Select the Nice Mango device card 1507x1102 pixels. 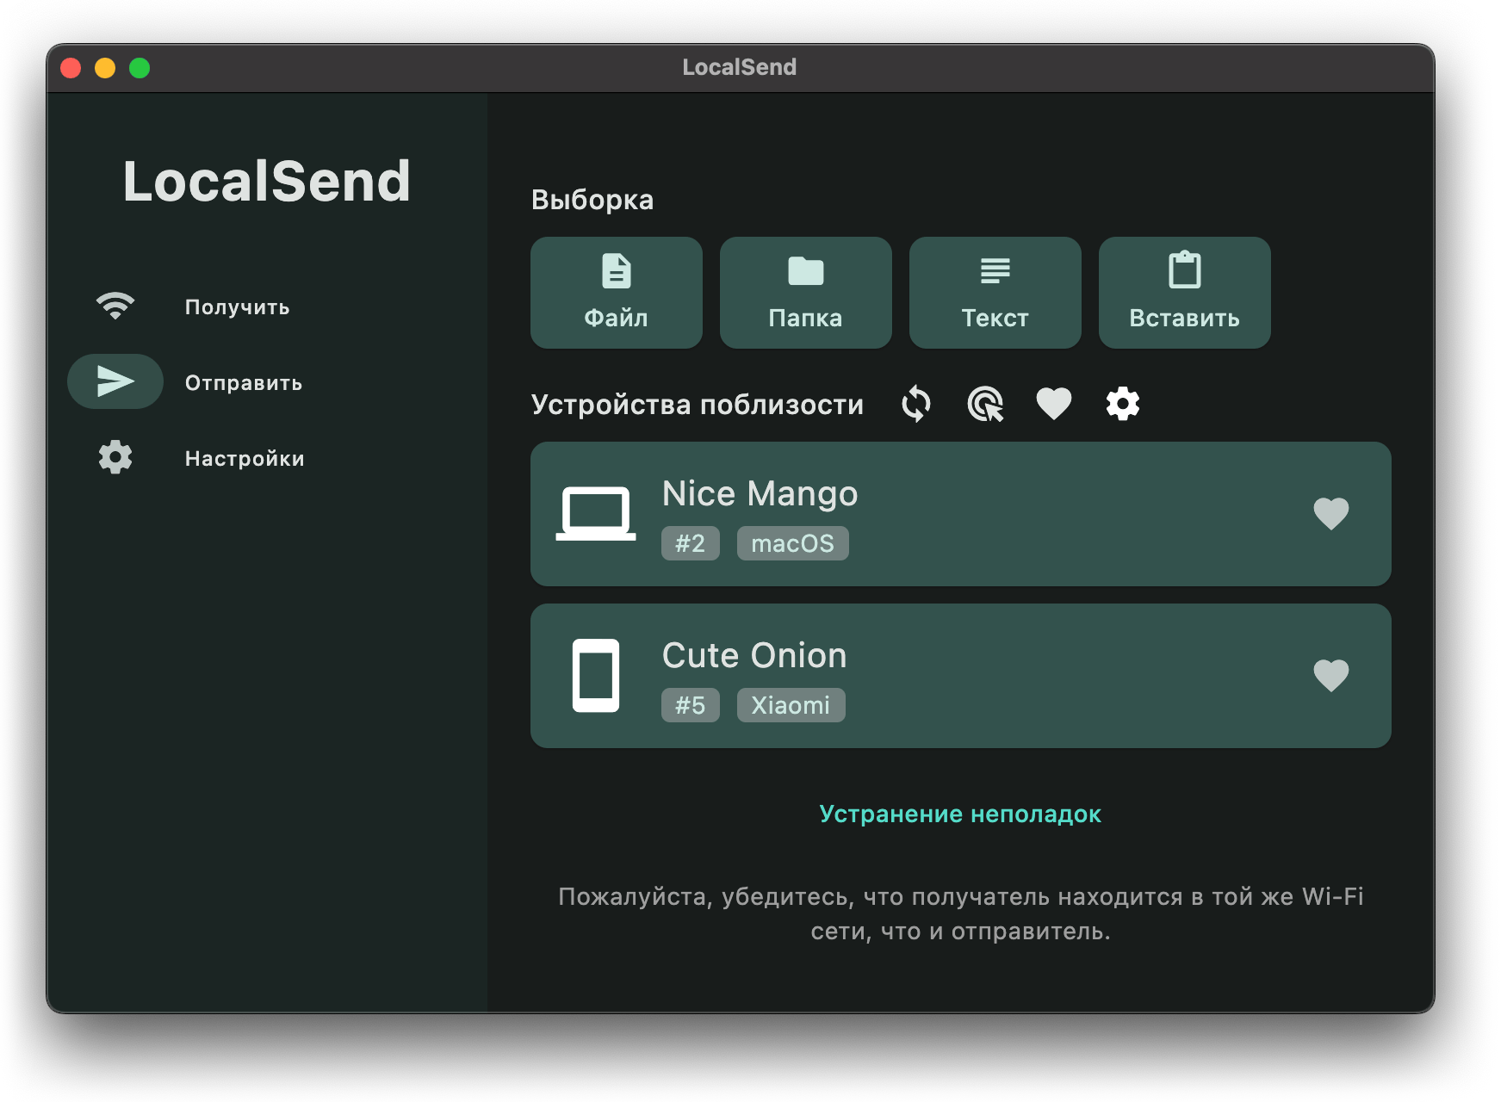(x=961, y=514)
